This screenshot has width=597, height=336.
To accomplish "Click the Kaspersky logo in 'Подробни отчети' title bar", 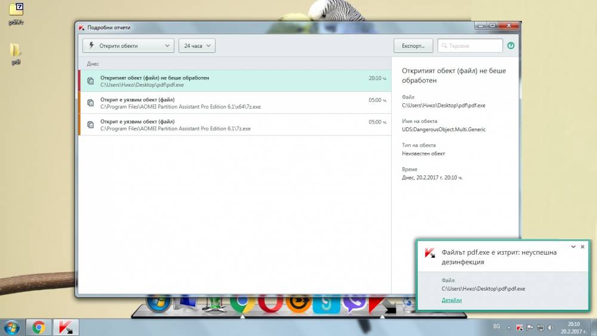I will (81, 27).
